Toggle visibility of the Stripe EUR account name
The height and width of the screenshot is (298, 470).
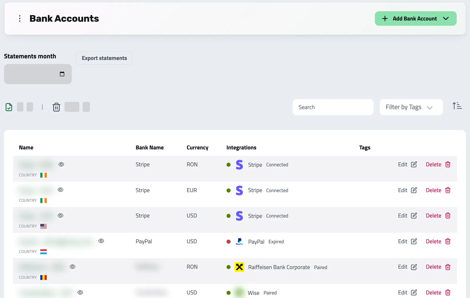(x=61, y=190)
